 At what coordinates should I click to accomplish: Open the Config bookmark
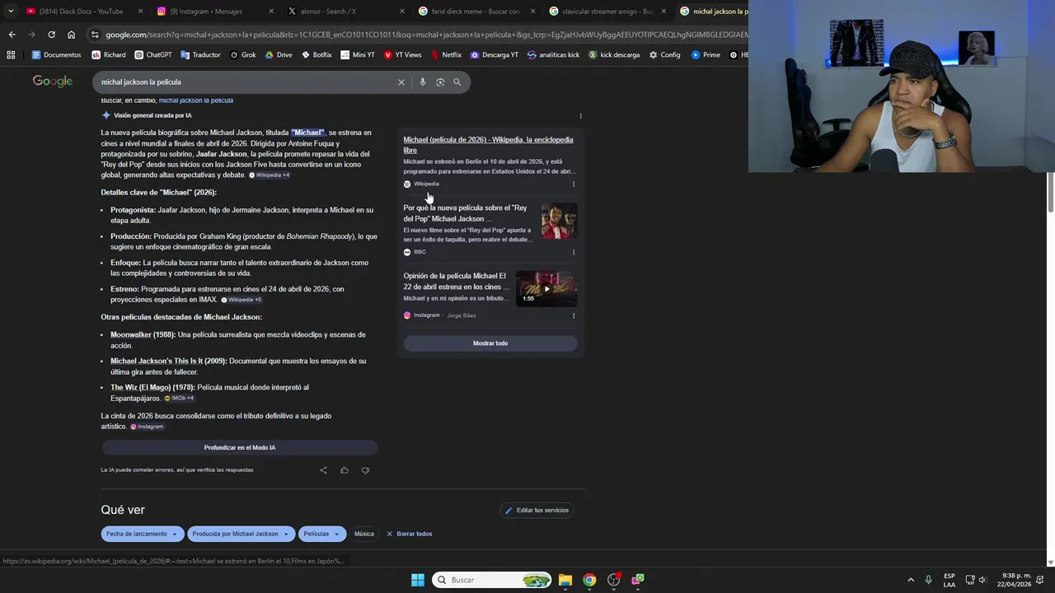coord(664,55)
